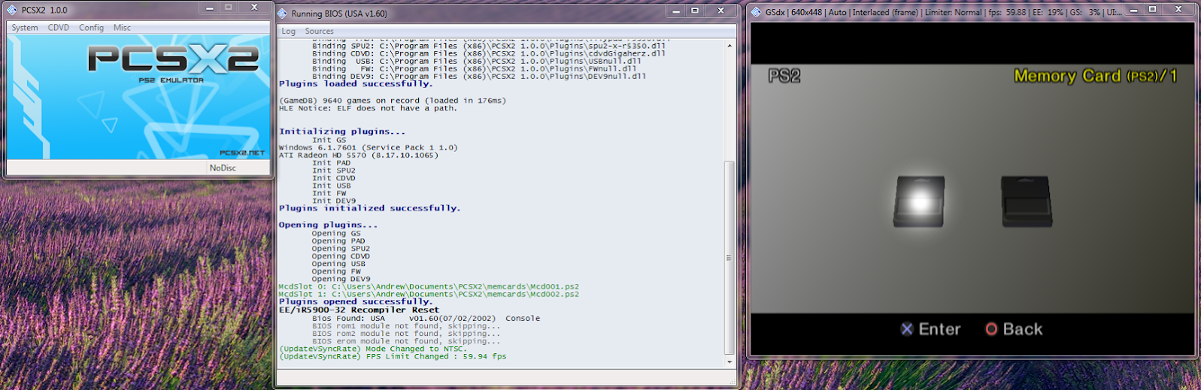Open the Misc menu in PCSX2
Image resolution: width=1201 pixels, height=390 pixels.
(x=122, y=28)
